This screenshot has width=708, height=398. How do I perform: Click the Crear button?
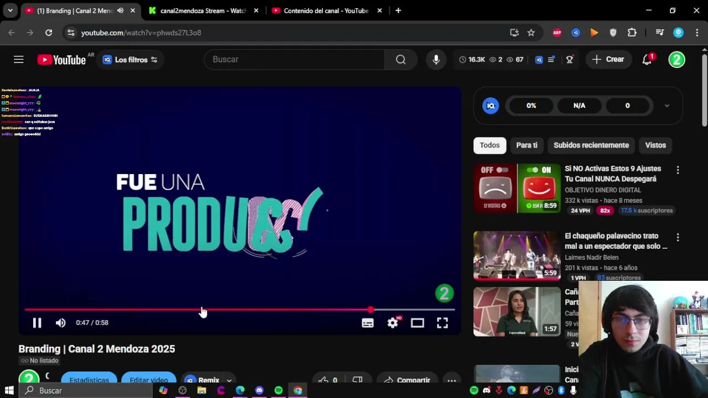click(608, 59)
